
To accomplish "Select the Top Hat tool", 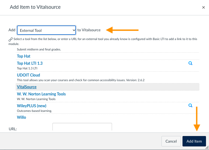I will [23, 56].
